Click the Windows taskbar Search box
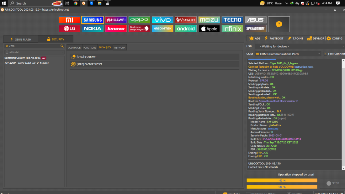The width and height of the screenshot is (345, 194). tap(36, 3)
